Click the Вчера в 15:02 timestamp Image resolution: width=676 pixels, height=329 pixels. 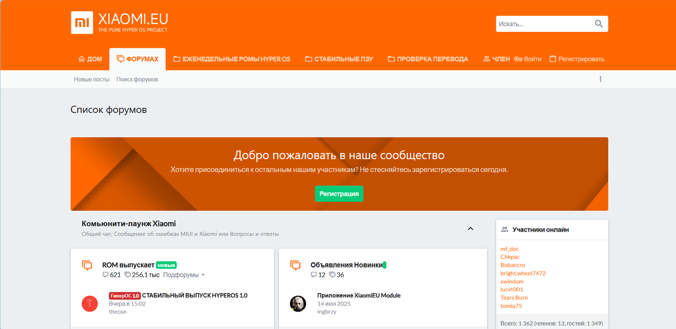pos(127,304)
